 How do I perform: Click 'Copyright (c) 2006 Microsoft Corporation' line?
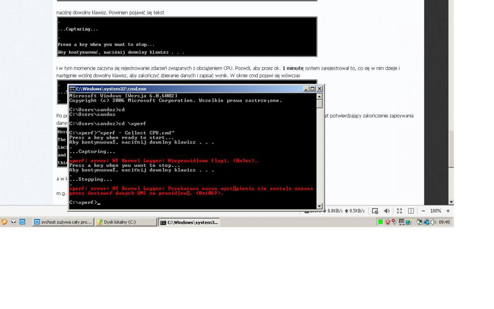176,101
